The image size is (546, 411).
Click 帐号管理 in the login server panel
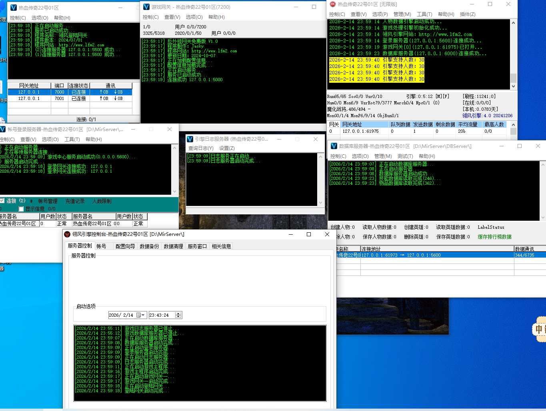click(48, 201)
